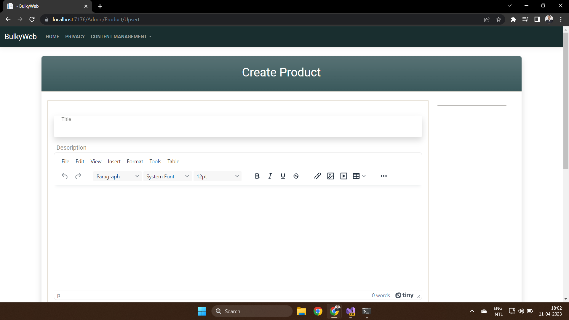
Task: Open Chrome from the taskbar
Action: coord(318,311)
